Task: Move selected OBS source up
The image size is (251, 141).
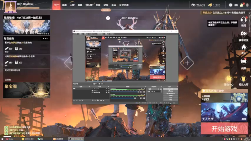Action: click(x=101, y=100)
